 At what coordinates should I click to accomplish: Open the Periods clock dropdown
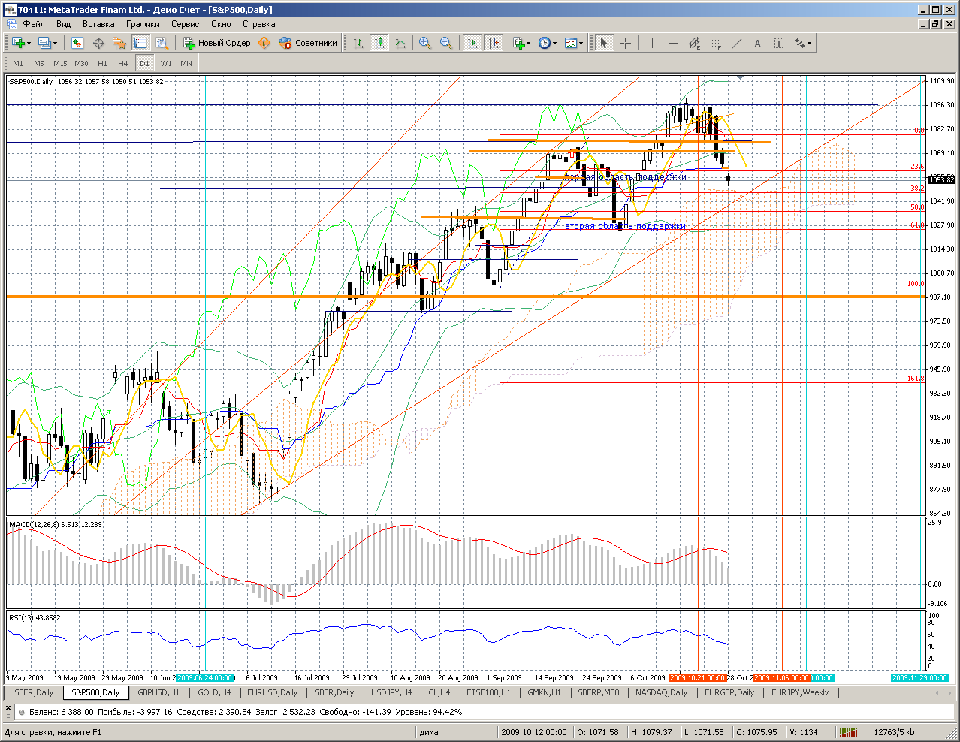pos(548,43)
